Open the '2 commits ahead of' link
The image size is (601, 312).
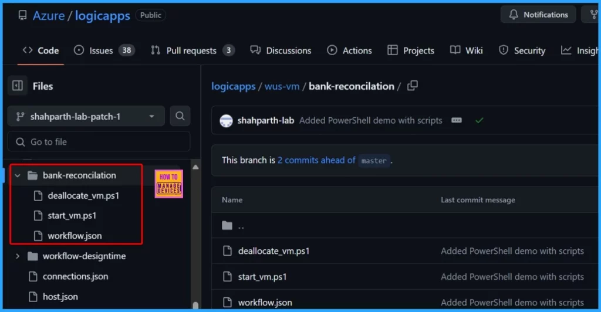click(316, 160)
